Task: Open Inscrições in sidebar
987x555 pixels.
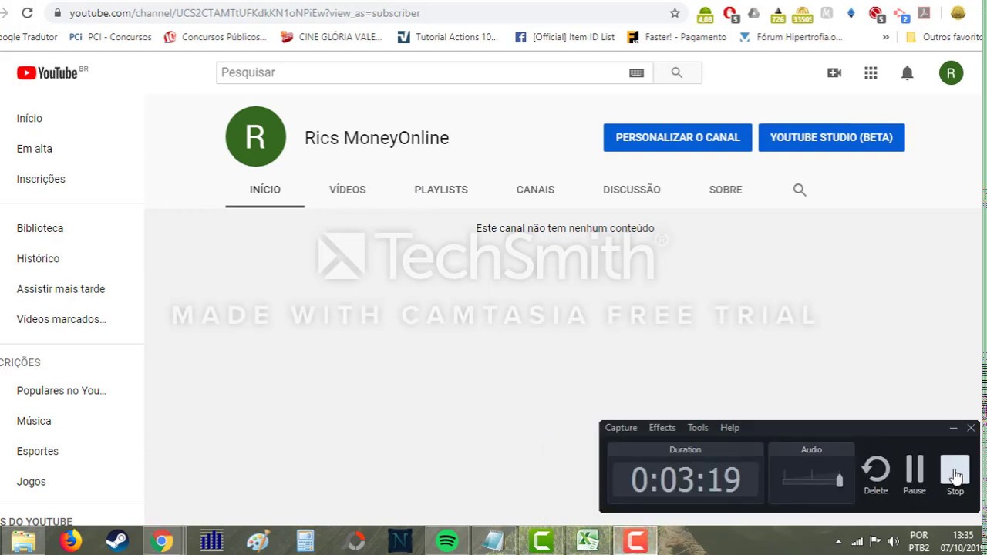Action: [x=41, y=179]
